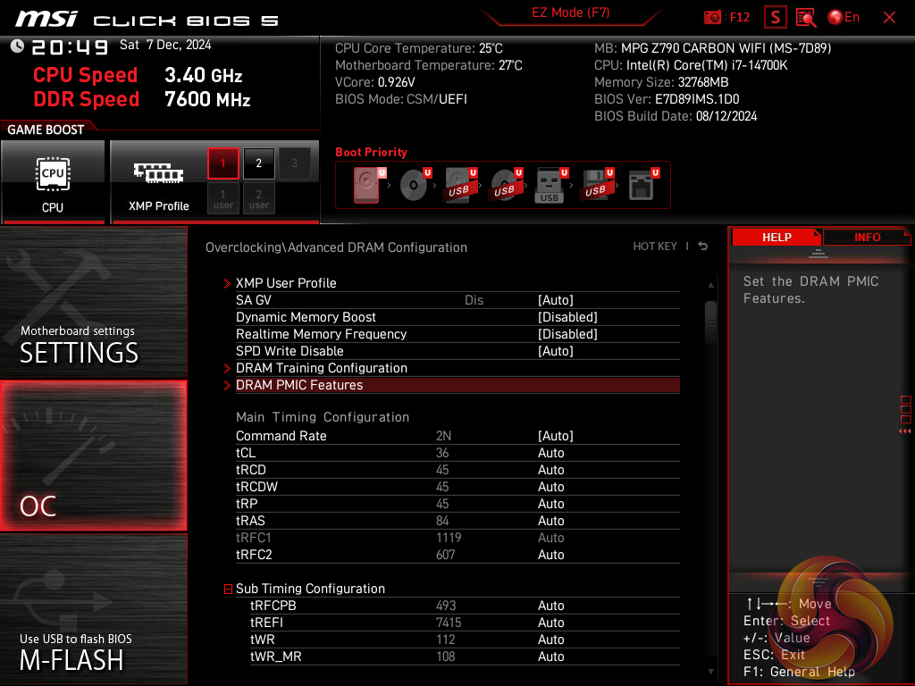Change language via globe En icon
915x686 pixels.
[844, 17]
